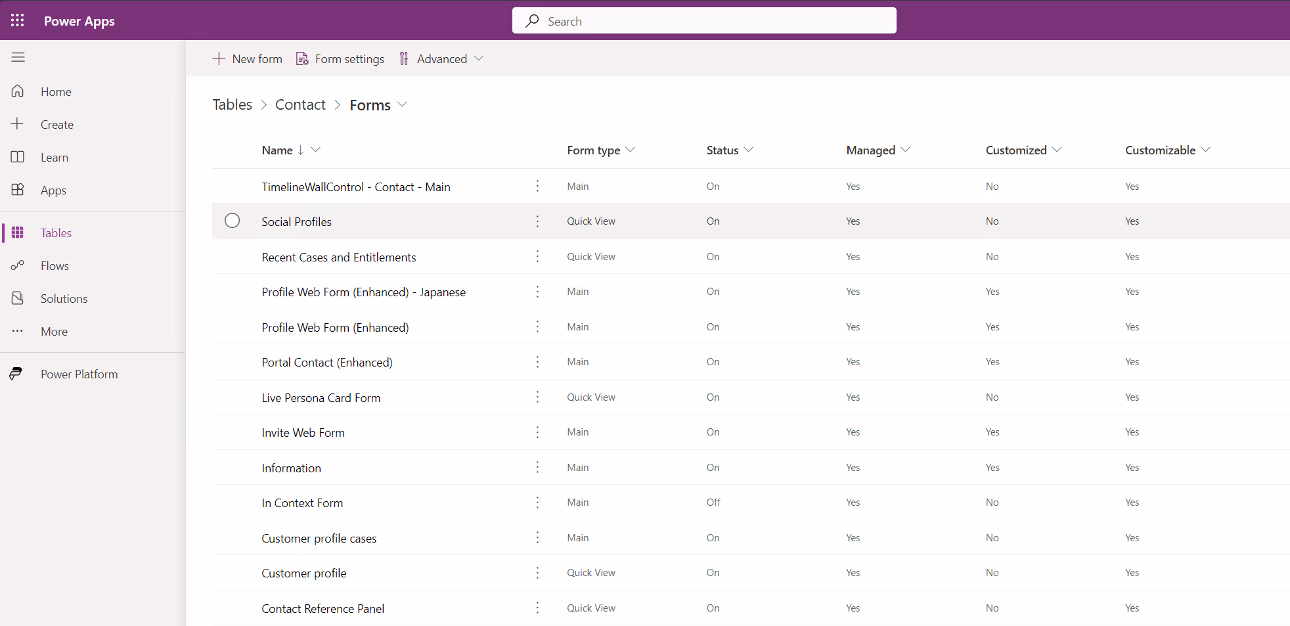Click into the Search box
This screenshot has width=1290, height=626.
704,21
